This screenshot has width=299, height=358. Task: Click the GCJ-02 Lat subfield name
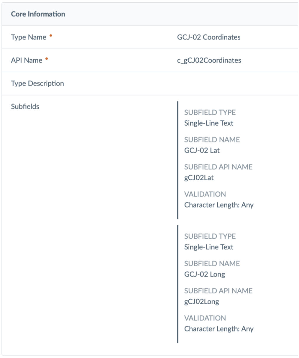(202, 150)
